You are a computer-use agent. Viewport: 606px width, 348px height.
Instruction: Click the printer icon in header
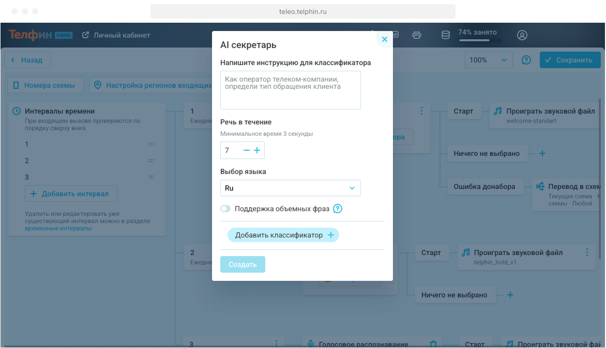(x=417, y=35)
